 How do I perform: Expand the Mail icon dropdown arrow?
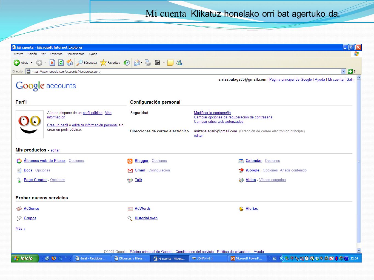point(141,63)
